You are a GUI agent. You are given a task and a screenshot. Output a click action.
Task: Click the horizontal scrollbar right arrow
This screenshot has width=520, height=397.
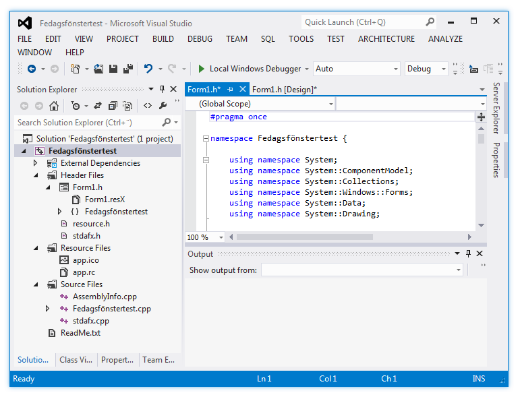coord(469,237)
